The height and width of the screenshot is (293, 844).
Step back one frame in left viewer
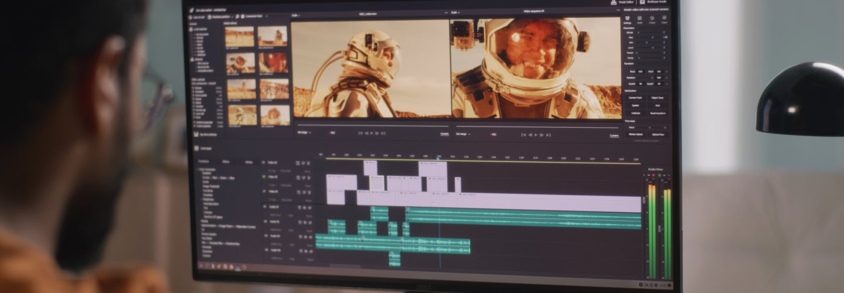pyautogui.click(x=366, y=133)
